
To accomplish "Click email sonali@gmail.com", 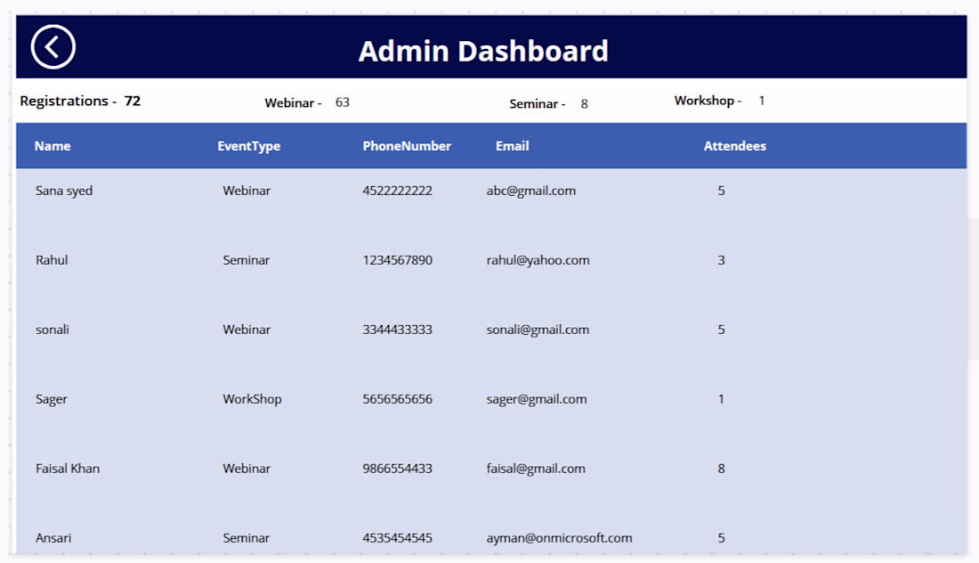I will click(538, 330).
